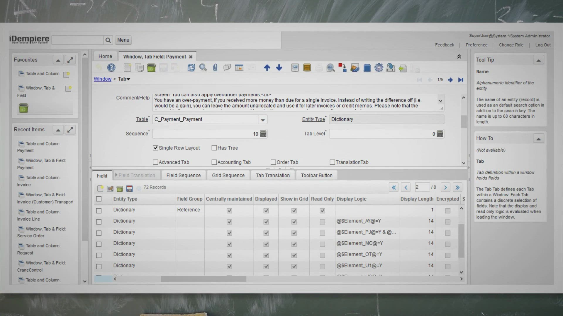This screenshot has width=563, height=316.
Task: Run a process using the gear icon
Action: point(379,68)
